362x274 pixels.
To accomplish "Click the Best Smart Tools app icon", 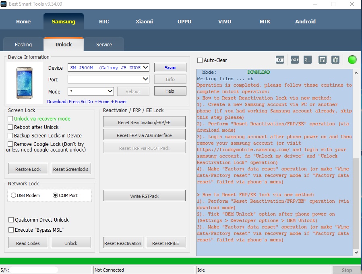I will tap(4, 4).
